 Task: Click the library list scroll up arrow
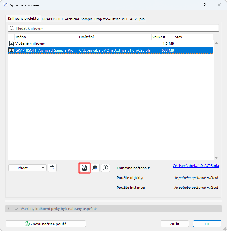(216, 43)
